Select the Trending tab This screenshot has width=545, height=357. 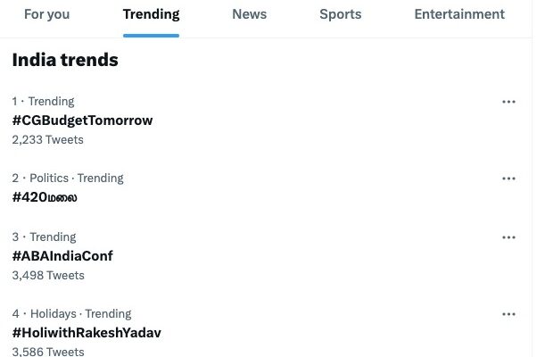pos(151,14)
